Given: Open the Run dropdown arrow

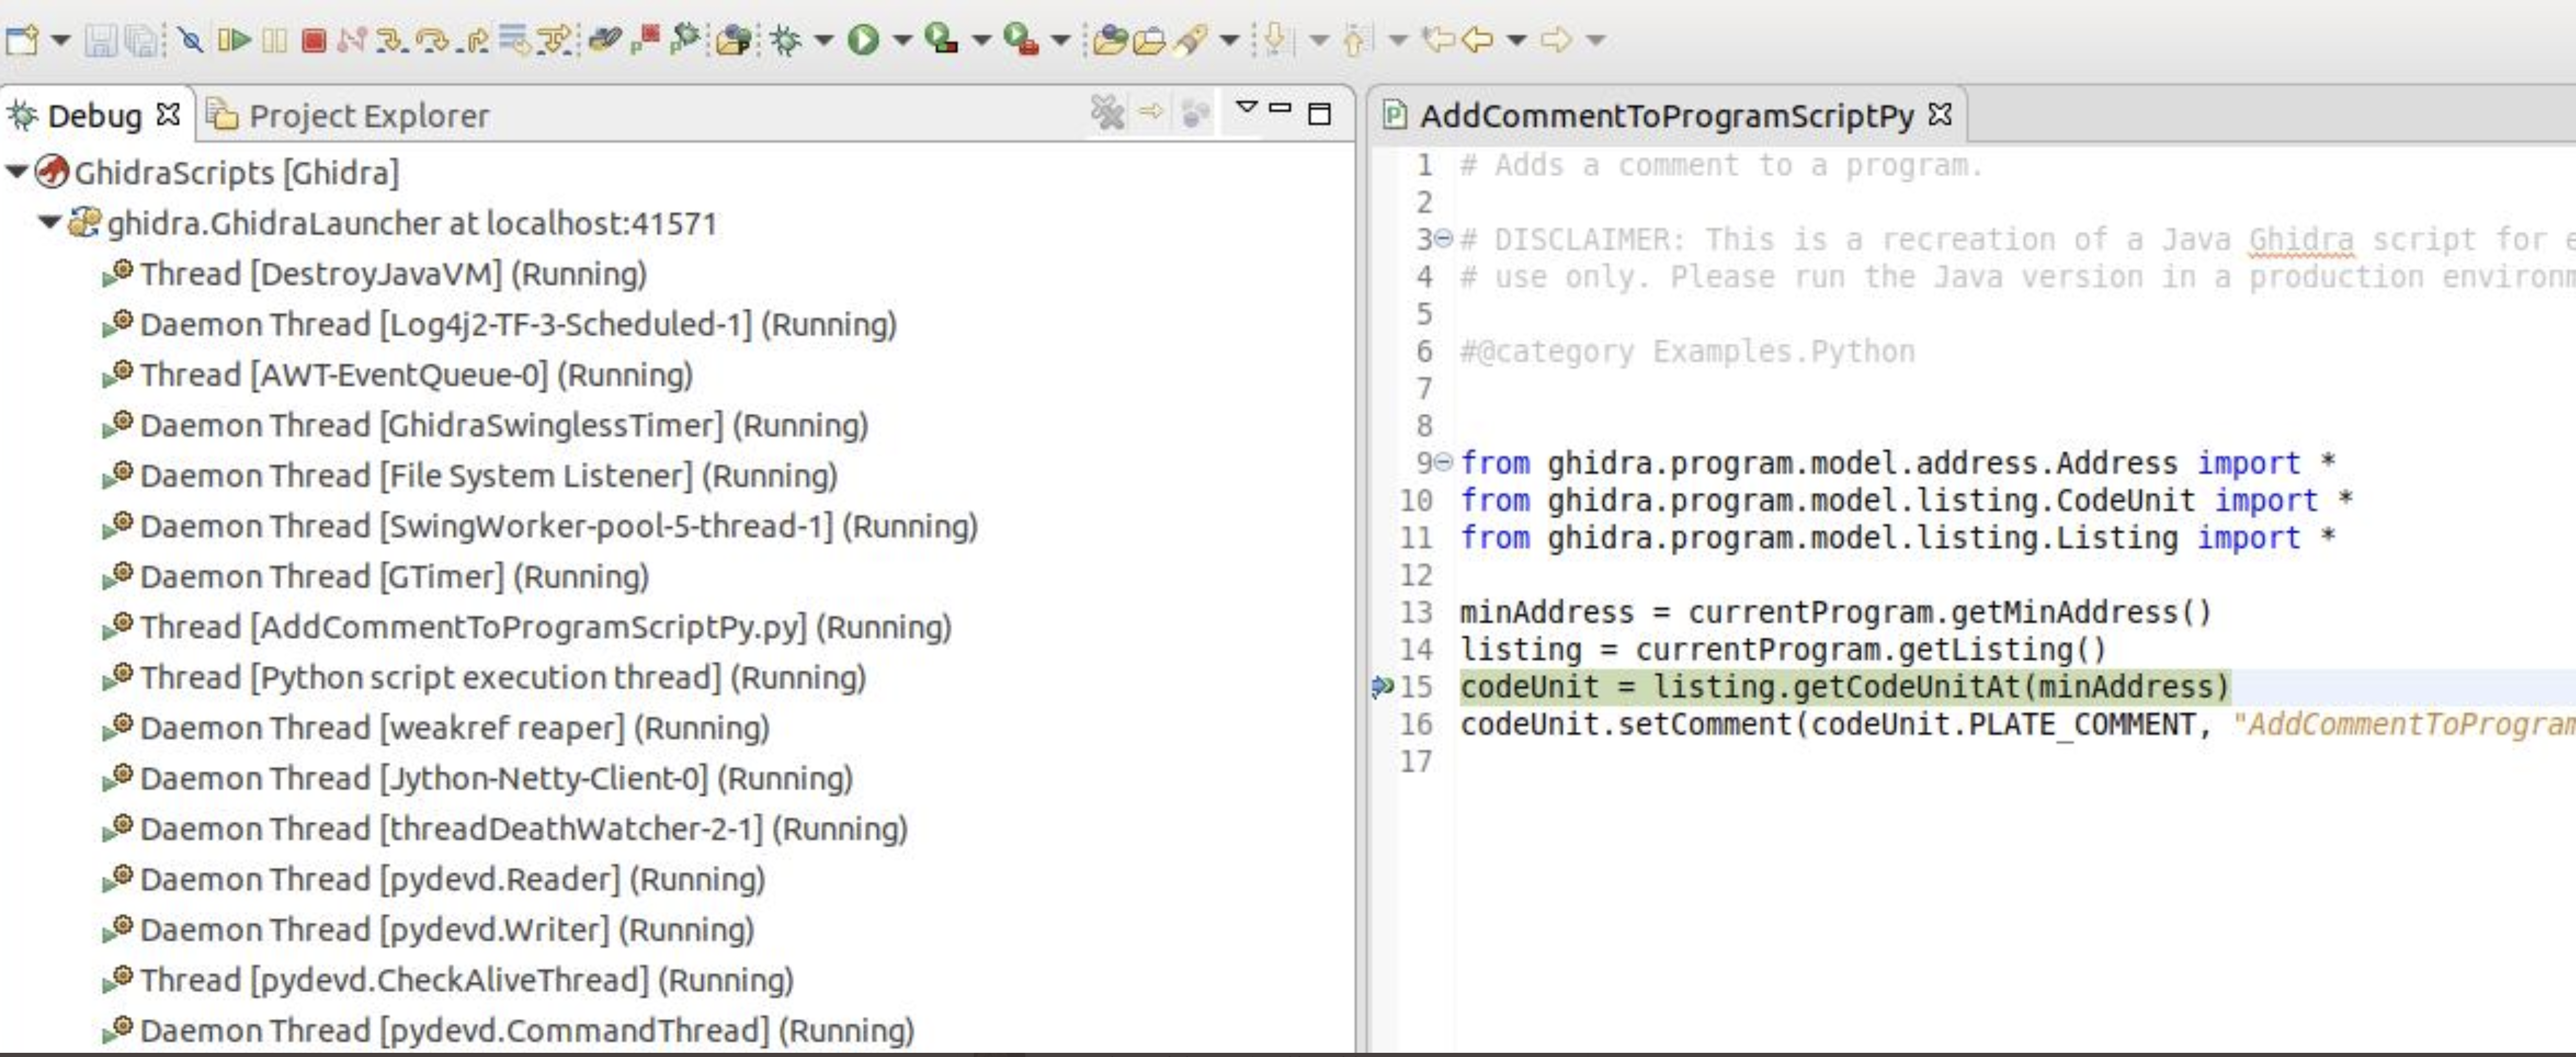Looking at the screenshot, I should [x=902, y=40].
